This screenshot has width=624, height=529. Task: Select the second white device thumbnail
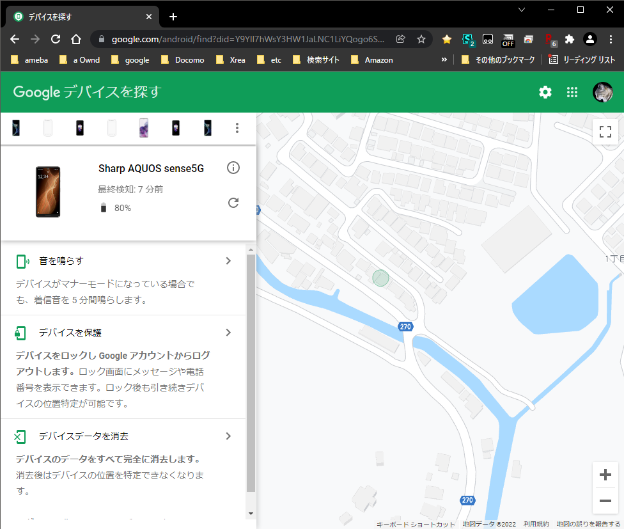pyautogui.click(x=48, y=128)
